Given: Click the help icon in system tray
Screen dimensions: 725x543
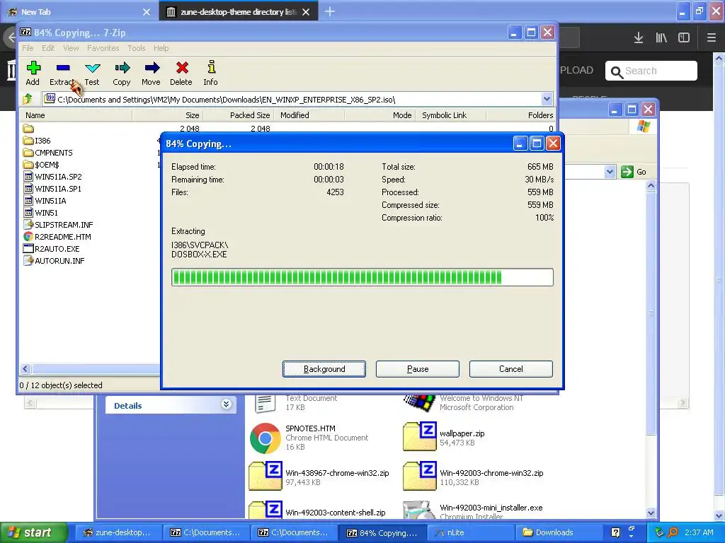Looking at the screenshot, I should pyautogui.click(x=615, y=532).
